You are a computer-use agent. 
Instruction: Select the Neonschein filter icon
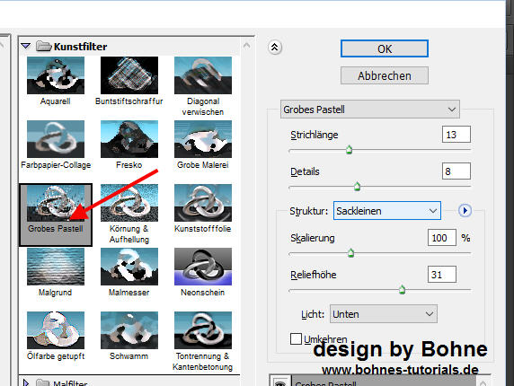[x=203, y=267]
